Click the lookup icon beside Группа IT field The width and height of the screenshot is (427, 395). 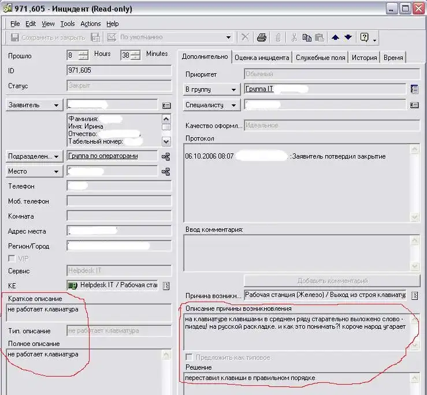tap(414, 89)
